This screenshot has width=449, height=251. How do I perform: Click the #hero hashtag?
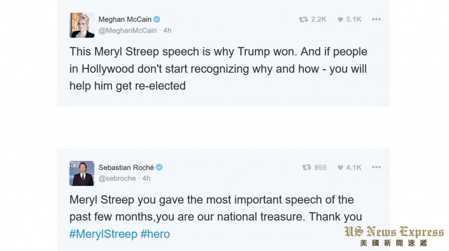[x=155, y=234]
